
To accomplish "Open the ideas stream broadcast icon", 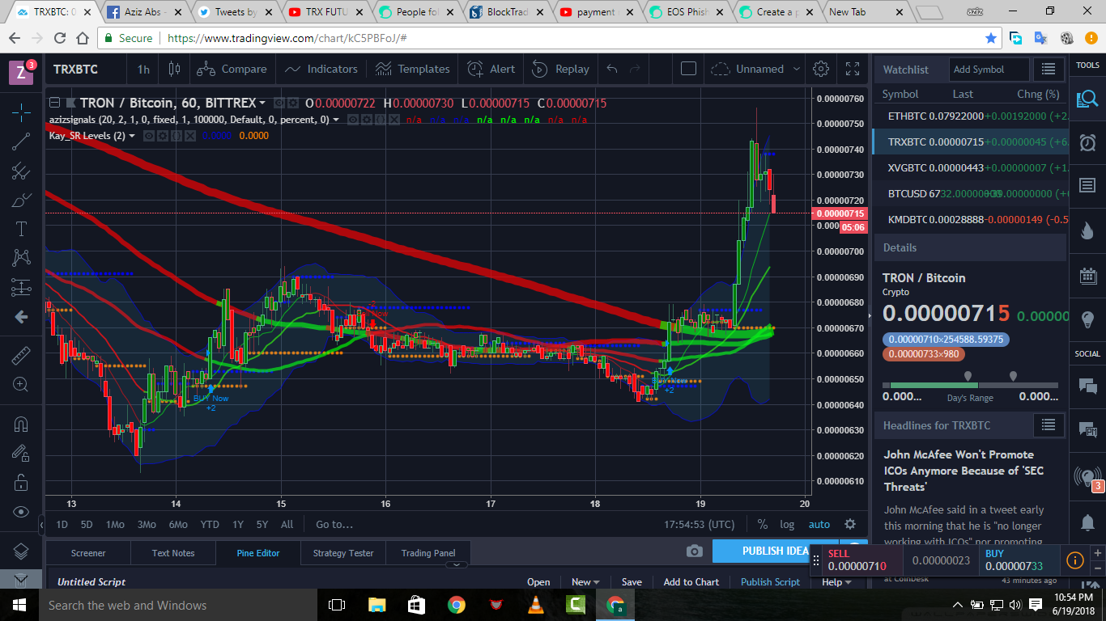I will pyautogui.click(x=1087, y=476).
